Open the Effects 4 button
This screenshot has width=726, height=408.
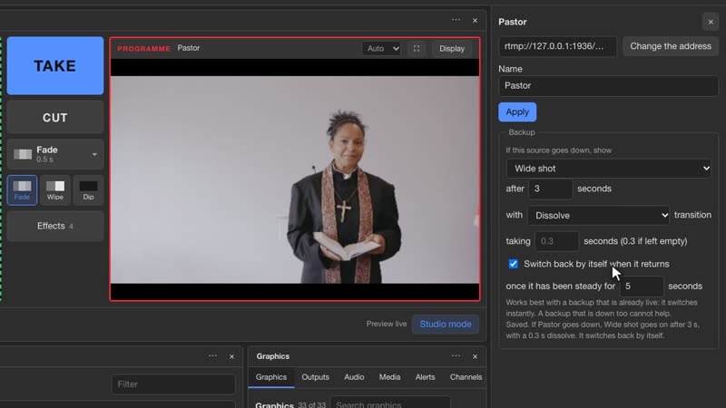55,226
